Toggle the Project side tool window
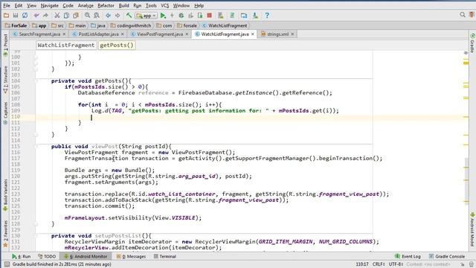Viewport: 476px width, 268px height. coord(5,45)
